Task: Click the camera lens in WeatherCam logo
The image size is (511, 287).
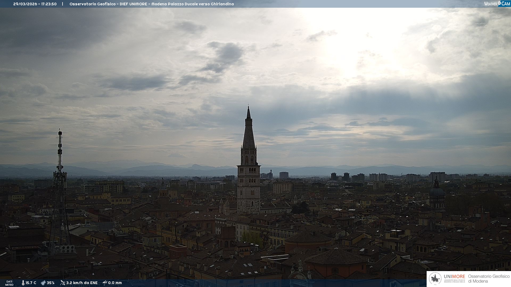Action: click(499, 3)
